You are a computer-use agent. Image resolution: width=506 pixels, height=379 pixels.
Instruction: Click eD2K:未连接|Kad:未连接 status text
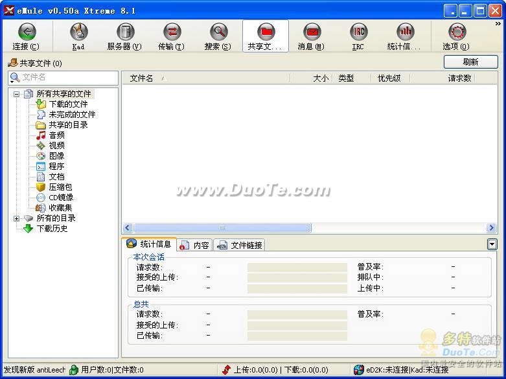[408, 370]
